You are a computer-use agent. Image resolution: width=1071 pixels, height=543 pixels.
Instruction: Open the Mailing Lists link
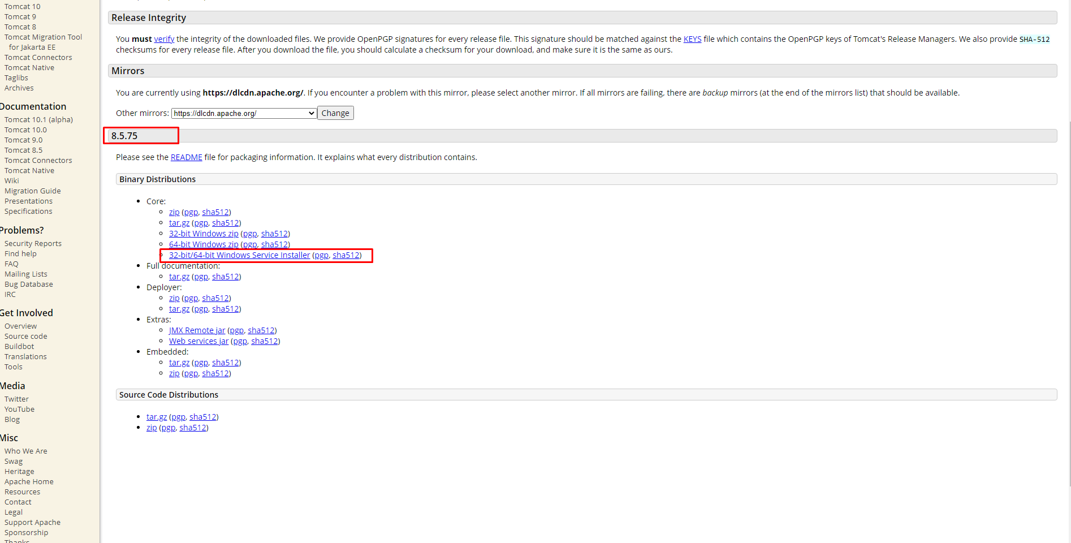pos(26,274)
